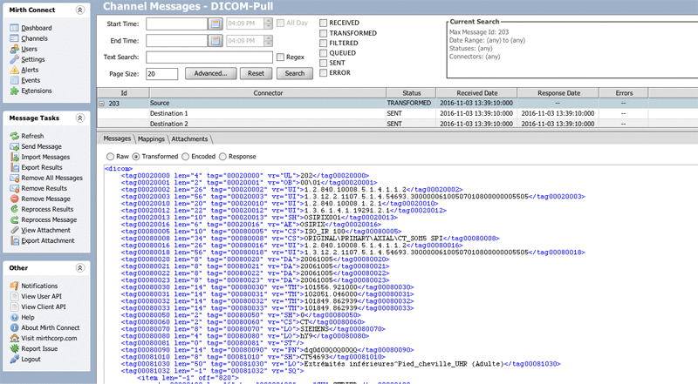Click the Logout icon

(14, 359)
